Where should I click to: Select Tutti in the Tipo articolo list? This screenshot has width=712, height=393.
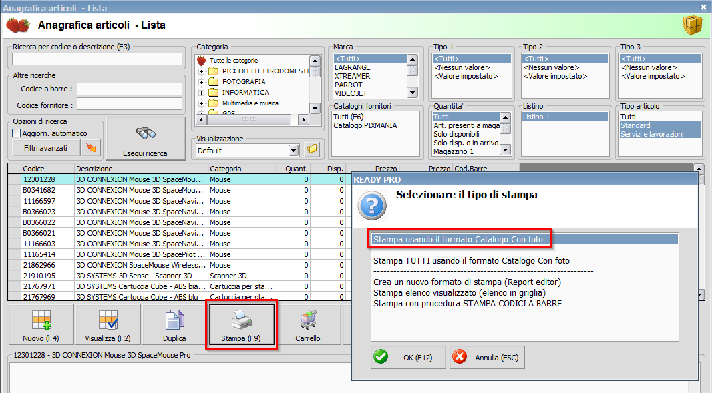pos(628,117)
